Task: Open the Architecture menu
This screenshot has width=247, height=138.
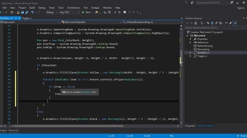Action: click(74, 8)
